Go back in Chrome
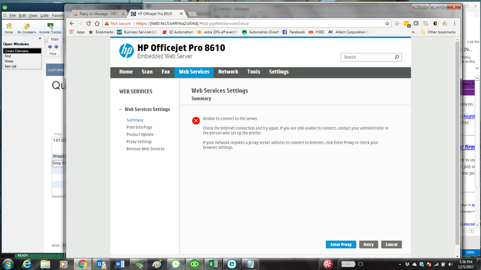The width and height of the screenshot is (481, 270). (72, 24)
